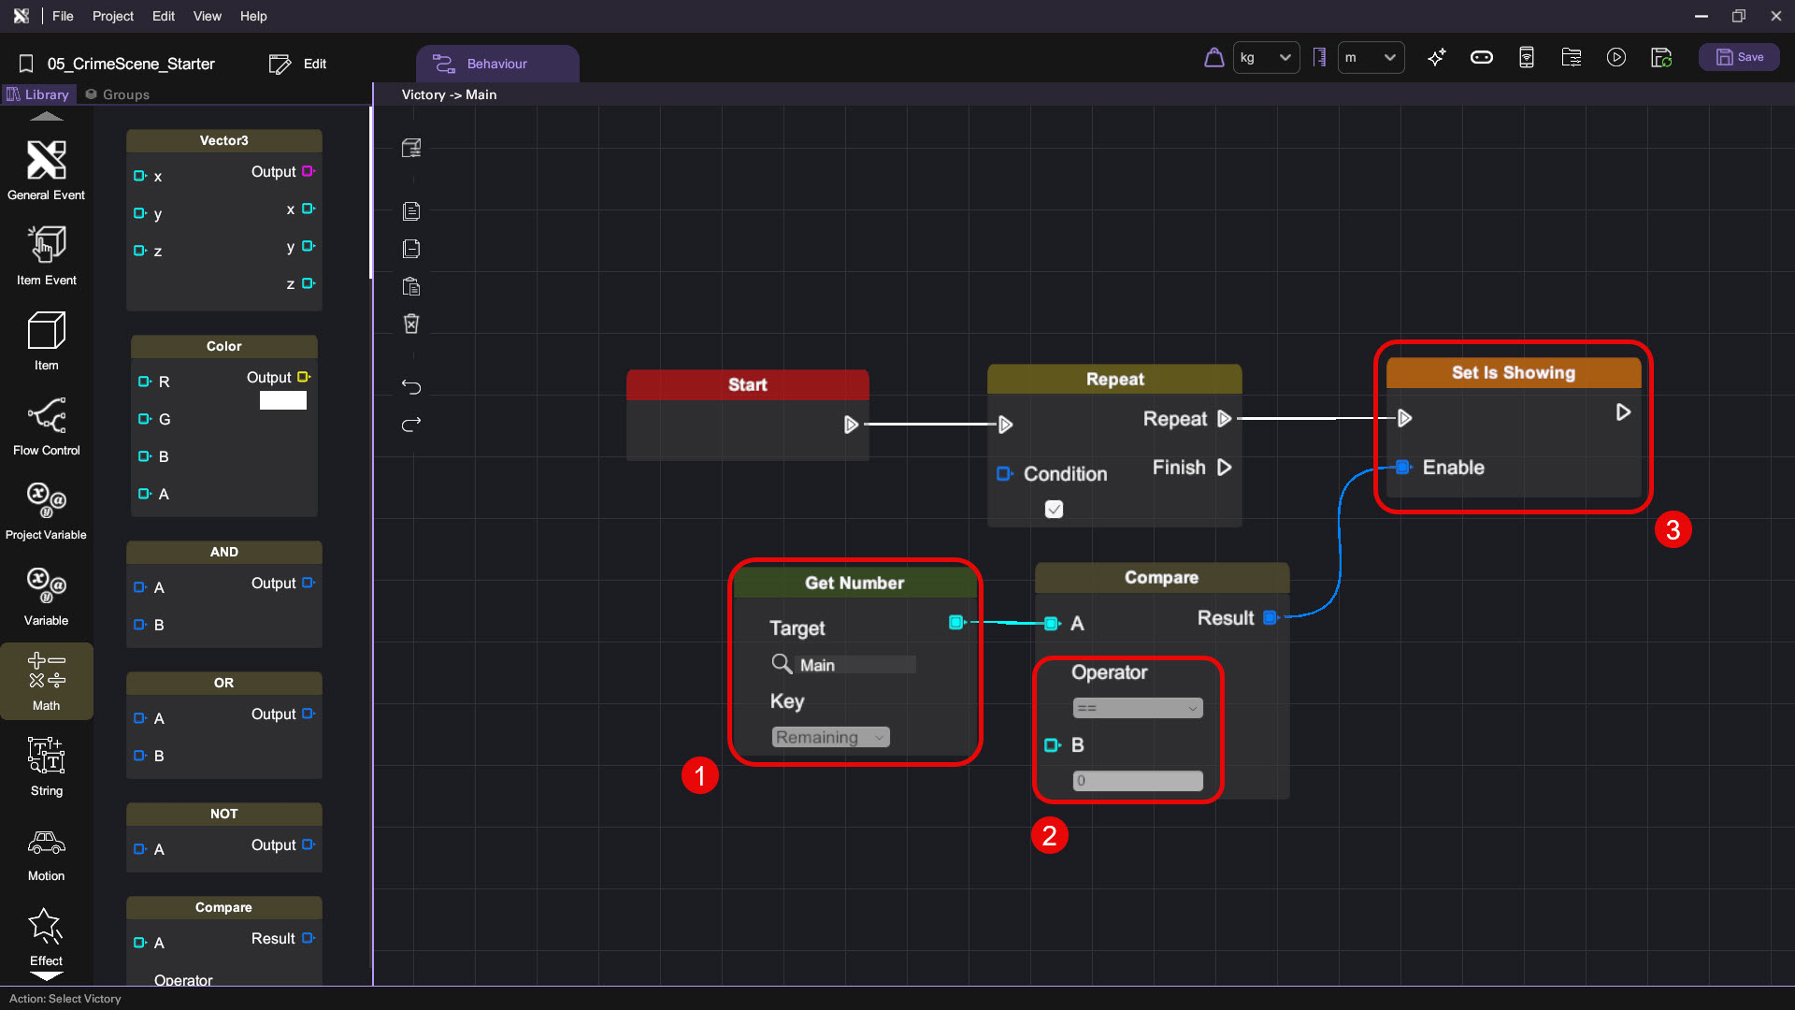Open the Project Variable category
This screenshot has height=1010, width=1795.
(46, 510)
